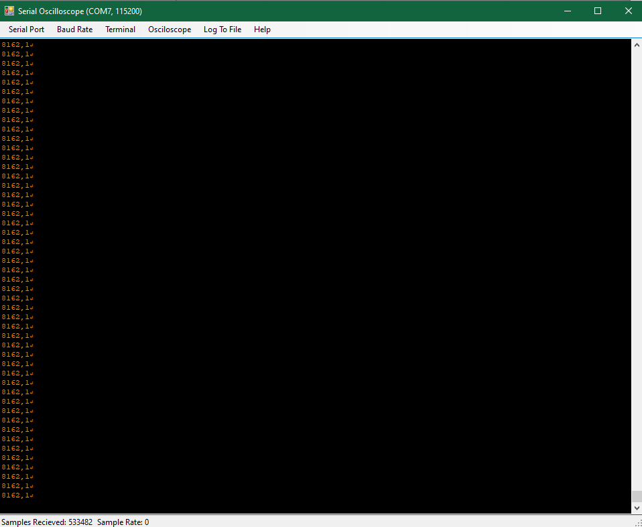Click the Samples Recieved counter in status bar
The width and height of the screenshot is (642, 527).
click(x=47, y=522)
